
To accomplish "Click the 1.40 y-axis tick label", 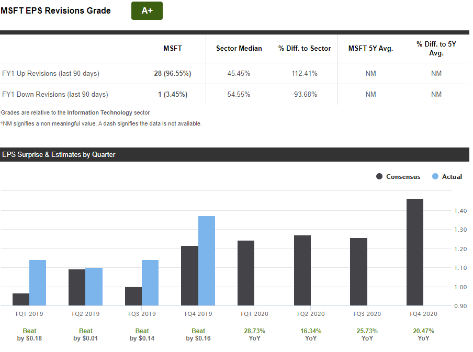I will tap(460, 211).
